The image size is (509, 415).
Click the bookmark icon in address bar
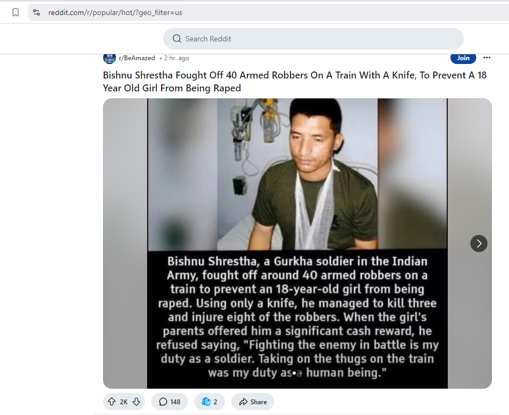tap(15, 12)
